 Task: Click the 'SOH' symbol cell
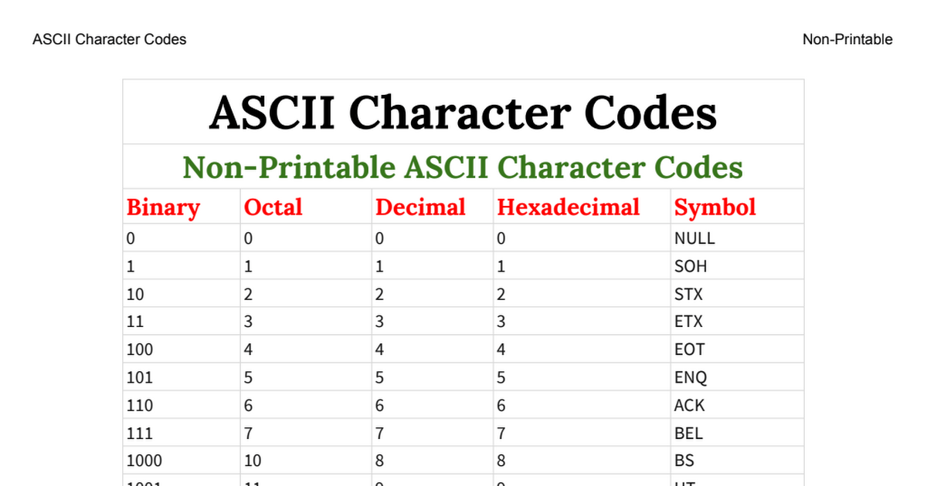click(x=691, y=266)
